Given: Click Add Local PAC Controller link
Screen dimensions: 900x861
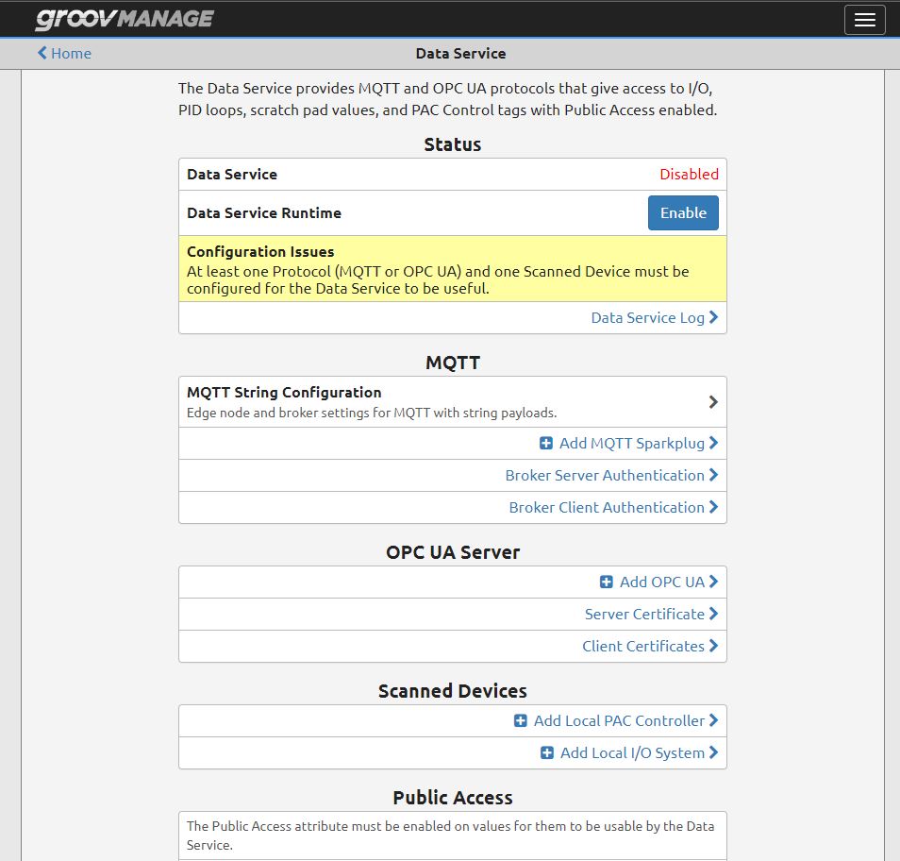Looking at the screenshot, I should [x=619, y=721].
